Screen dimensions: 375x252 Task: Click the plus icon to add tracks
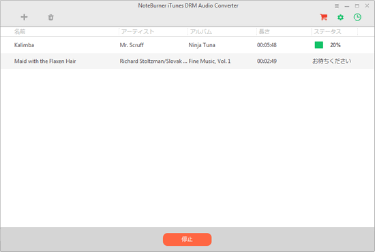pos(24,17)
